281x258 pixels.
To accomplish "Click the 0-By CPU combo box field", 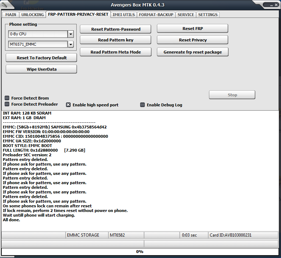I will [x=38, y=34].
